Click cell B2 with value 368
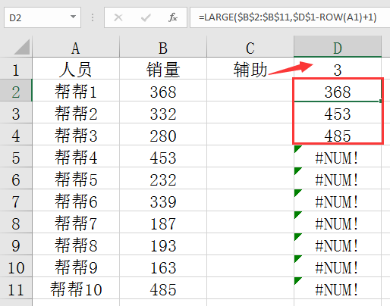Screen dimensions: 390x306 (x=163, y=90)
